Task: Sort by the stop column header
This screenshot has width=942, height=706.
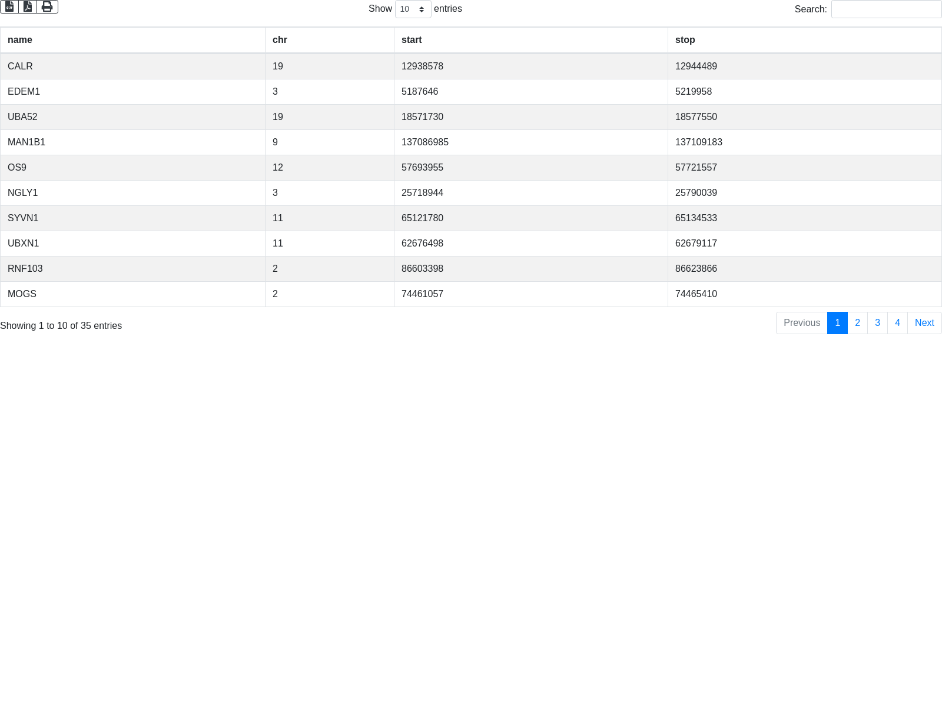Action: [x=685, y=40]
